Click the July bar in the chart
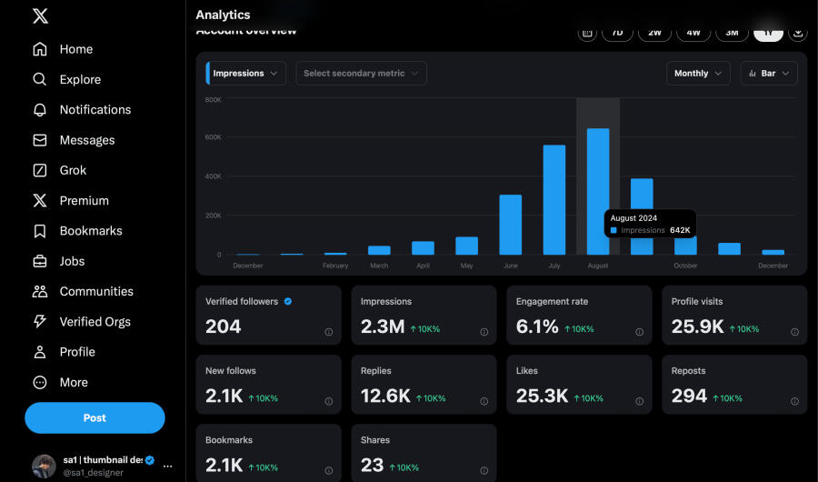This screenshot has width=818, height=482. (x=554, y=199)
